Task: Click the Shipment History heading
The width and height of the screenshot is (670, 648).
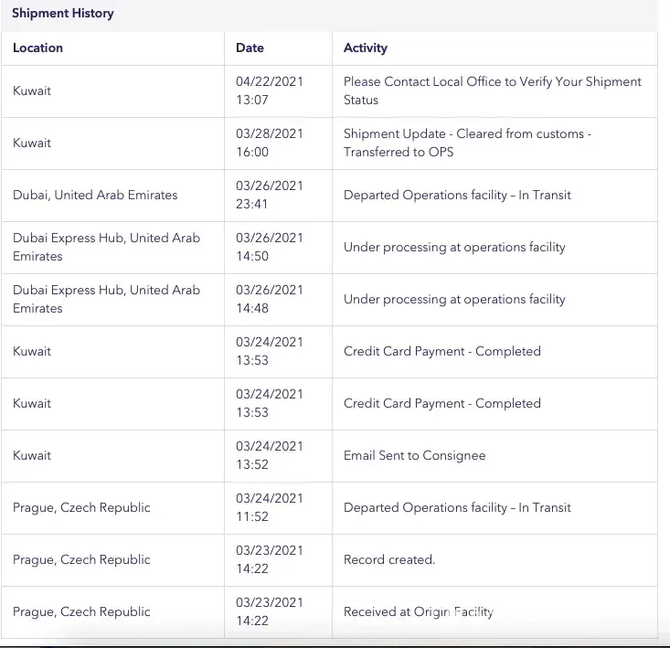Action: pos(63,14)
